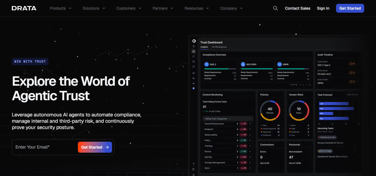
Task: Select the home icon in dashboard sidebar
Action: [x=194, y=51]
